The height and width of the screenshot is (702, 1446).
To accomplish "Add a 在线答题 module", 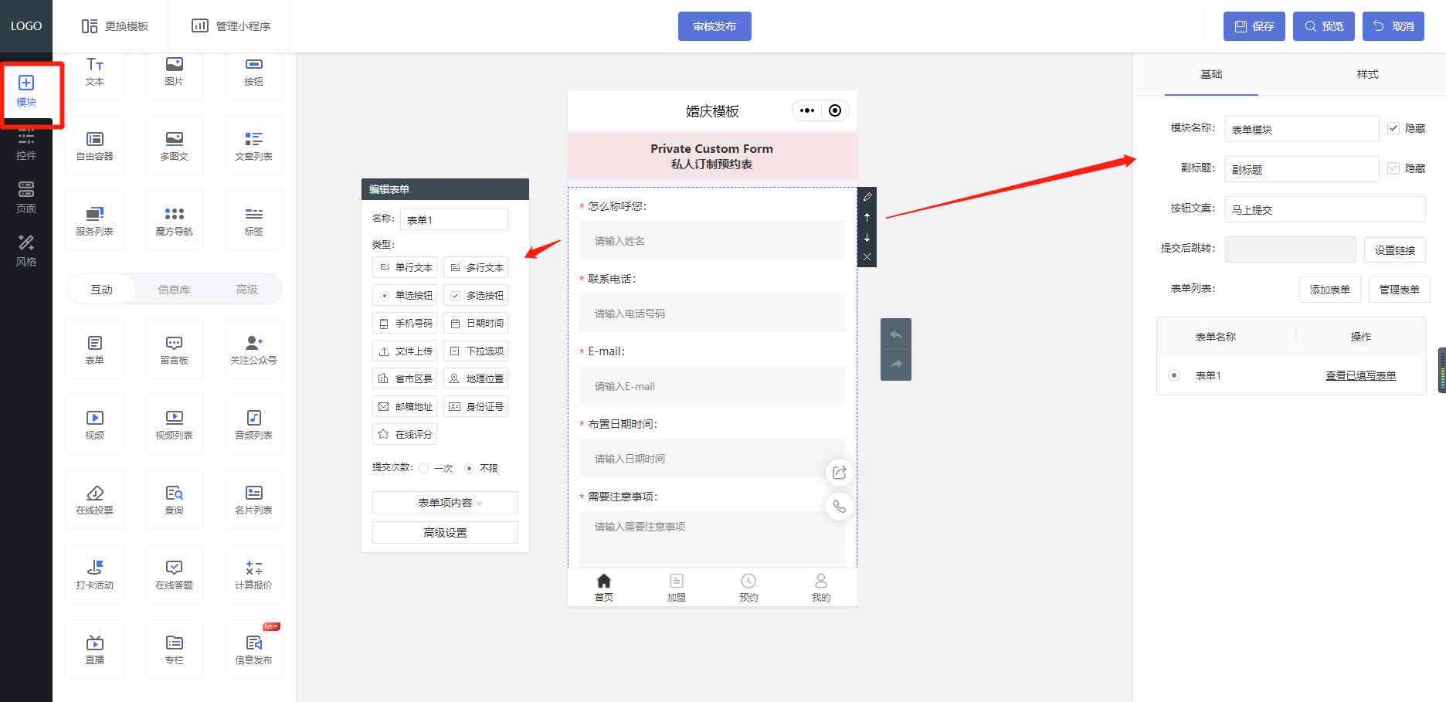I will click(x=175, y=574).
